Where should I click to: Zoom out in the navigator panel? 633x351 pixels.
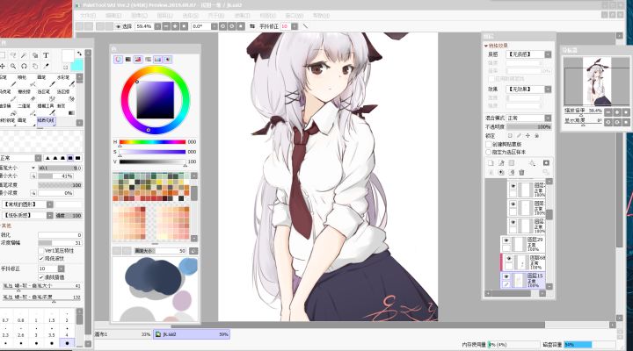[608, 112]
